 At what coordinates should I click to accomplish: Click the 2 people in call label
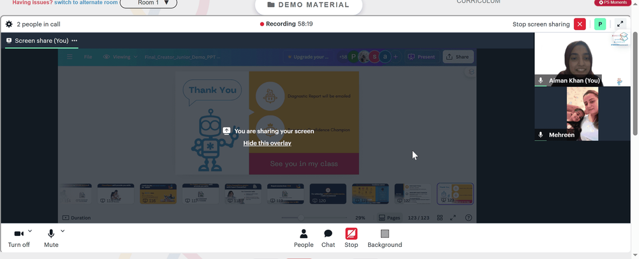pos(38,24)
